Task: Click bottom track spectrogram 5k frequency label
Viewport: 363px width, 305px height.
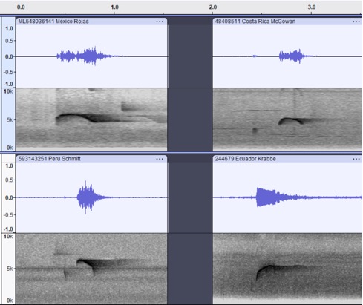Action: [10, 269]
